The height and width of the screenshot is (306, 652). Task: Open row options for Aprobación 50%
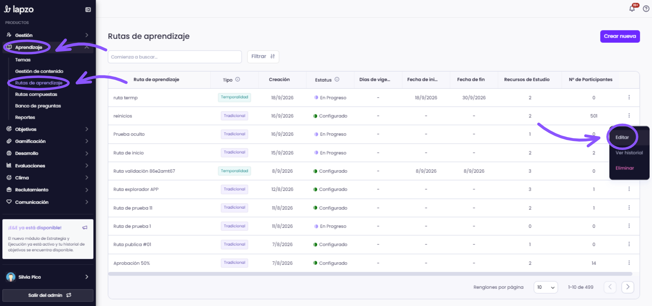(629, 263)
